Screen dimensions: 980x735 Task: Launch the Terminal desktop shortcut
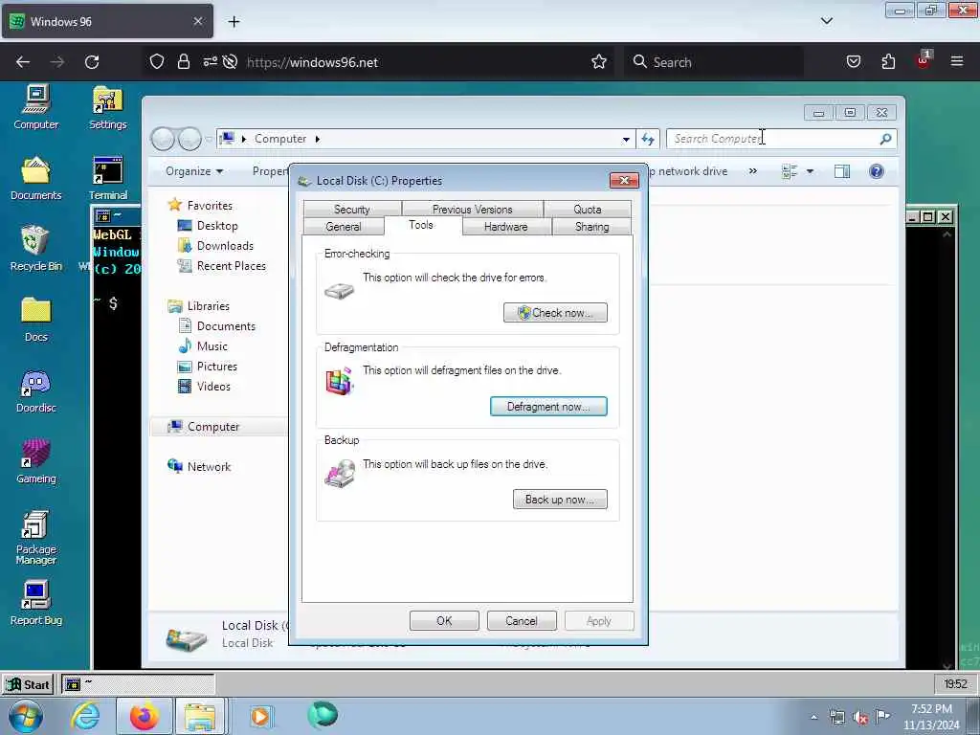click(x=108, y=178)
